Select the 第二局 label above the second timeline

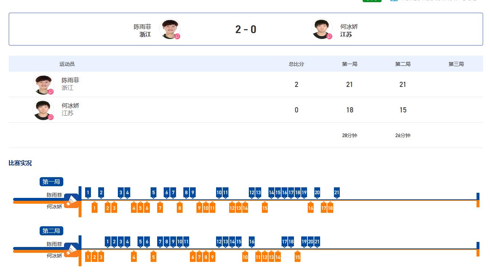click(x=52, y=231)
